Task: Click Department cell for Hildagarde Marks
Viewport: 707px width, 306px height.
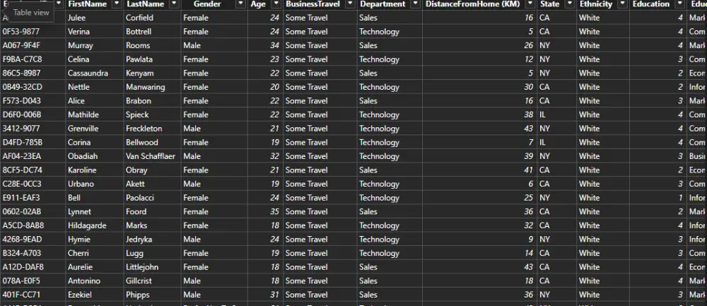Action: tap(379, 225)
